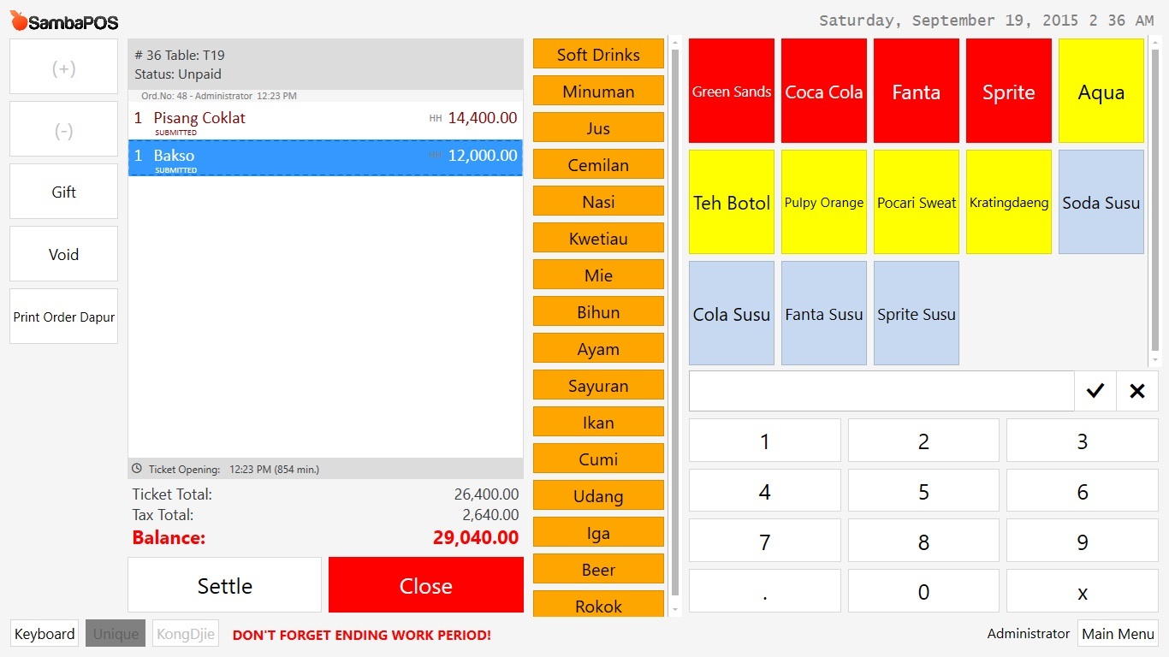This screenshot has height=657, width=1169.
Task: Open the Minuman category
Action: point(598,91)
